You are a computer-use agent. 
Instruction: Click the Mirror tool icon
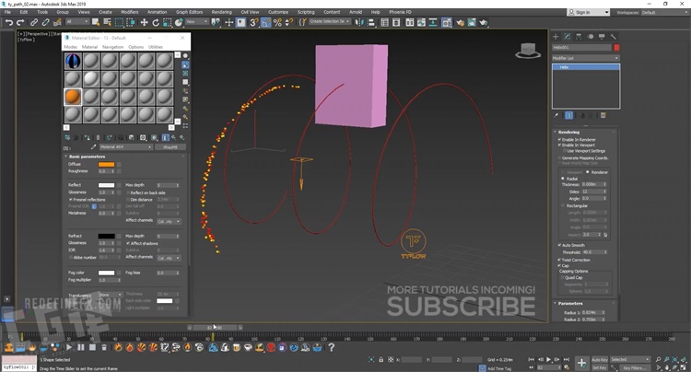pyautogui.click(x=359, y=22)
